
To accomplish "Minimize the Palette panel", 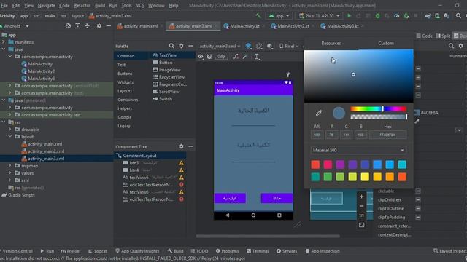I will pos(190,46).
